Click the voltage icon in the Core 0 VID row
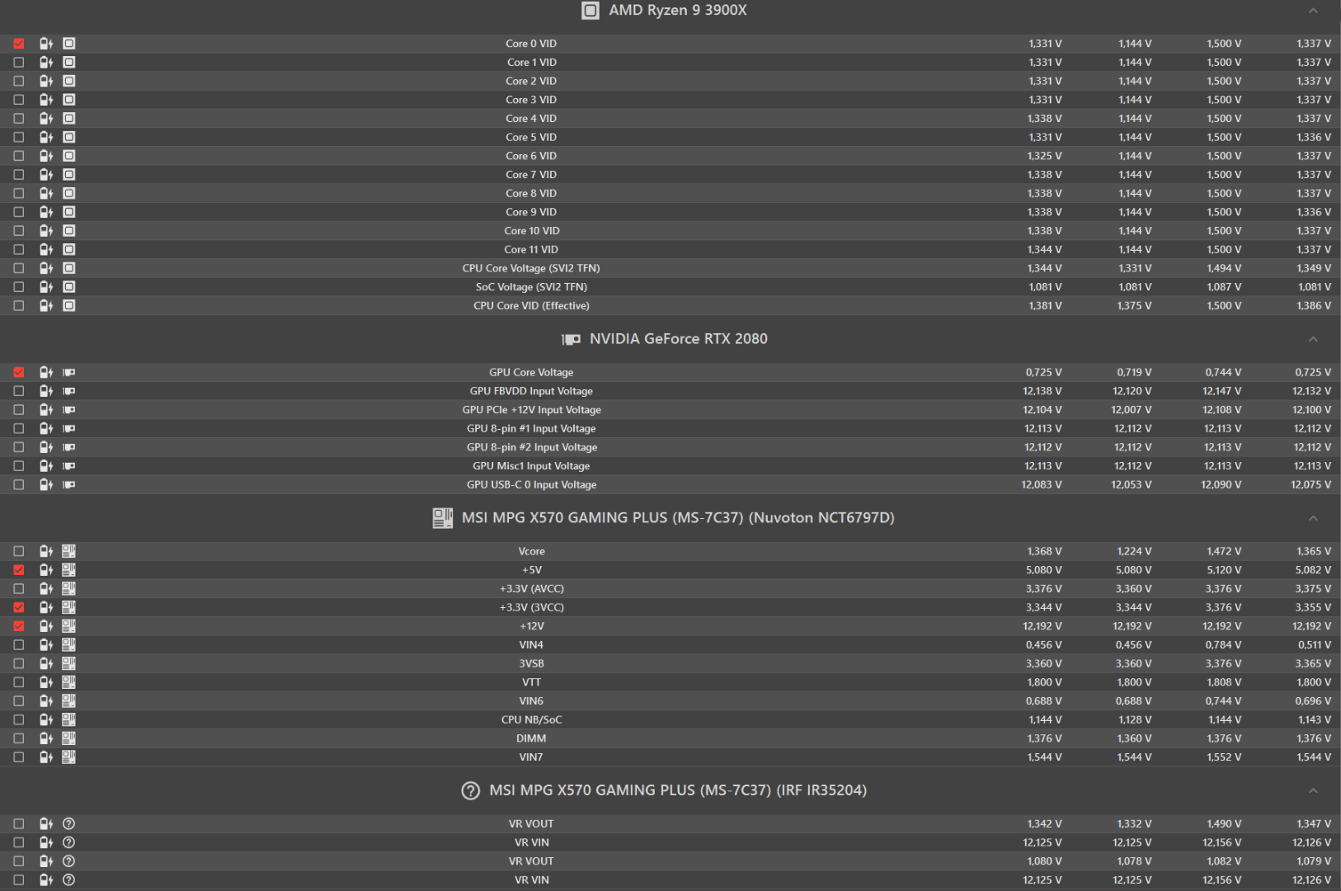Screen dimensions: 1341x891 46,44
